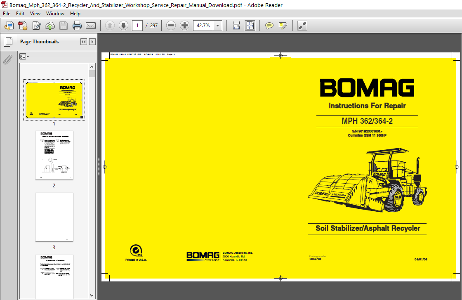This screenshot has width=462, height=300.
Task: Send file via email envelope icon
Action: click(90, 26)
